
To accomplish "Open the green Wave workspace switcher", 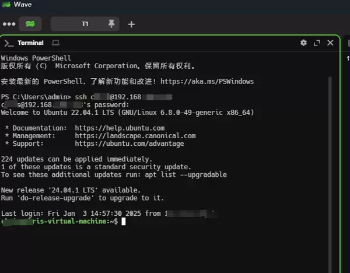I will click(30, 24).
